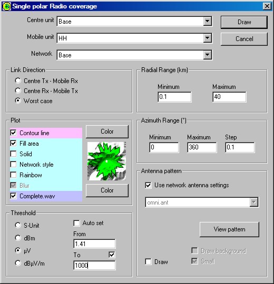274x284 pixels.
Task: Open Color picker for contour line
Action: (x=107, y=131)
